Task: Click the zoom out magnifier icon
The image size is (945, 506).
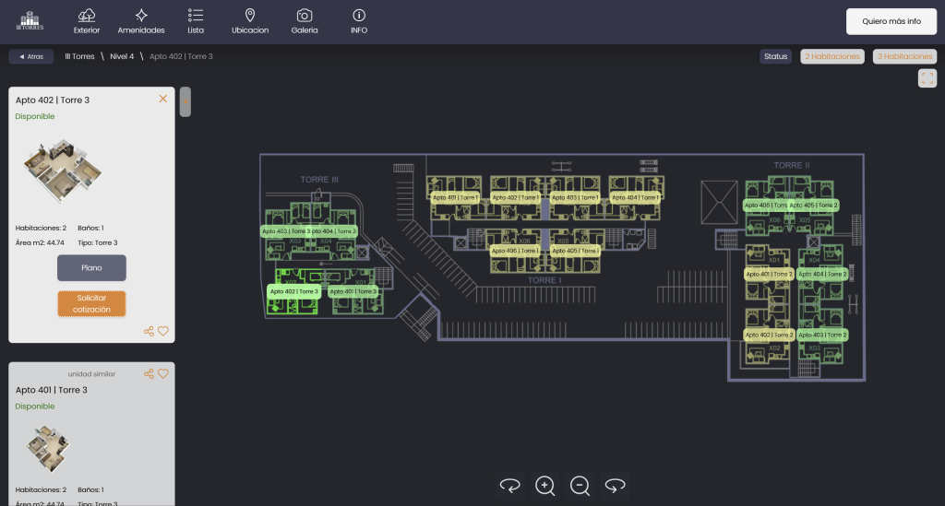Action: pos(580,485)
